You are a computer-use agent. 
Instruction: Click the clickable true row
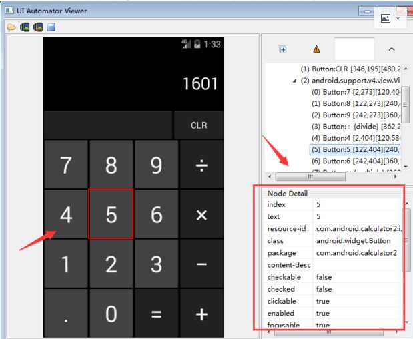[x=333, y=301]
